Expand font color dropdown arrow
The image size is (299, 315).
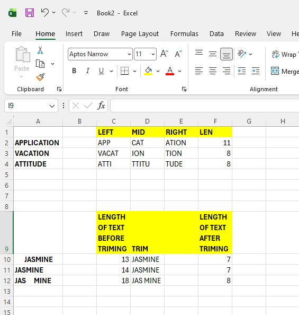[180, 71]
